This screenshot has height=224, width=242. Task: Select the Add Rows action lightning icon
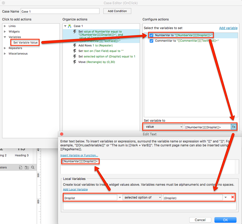coord(75,46)
